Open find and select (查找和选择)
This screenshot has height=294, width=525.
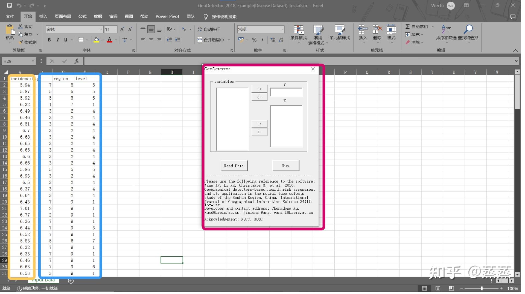(x=468, y=35)
